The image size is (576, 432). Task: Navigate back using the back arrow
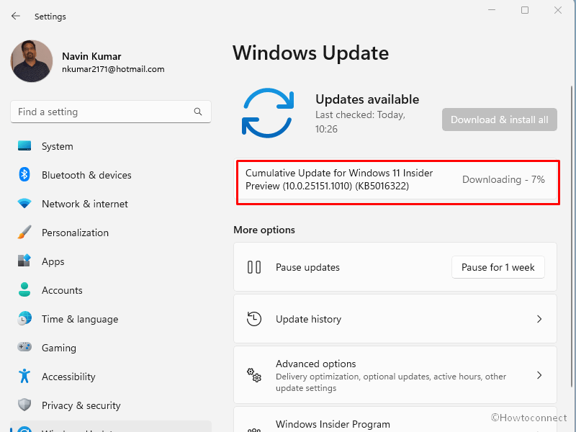(x=15, y=16)
